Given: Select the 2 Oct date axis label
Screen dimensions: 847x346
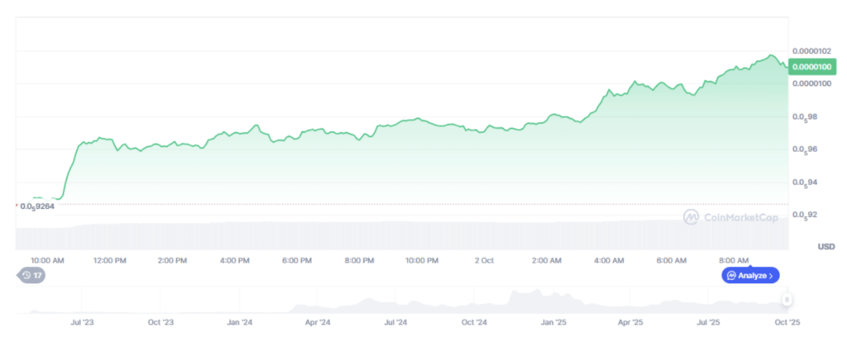Looking at the screenshot, I should pos(484,260).
